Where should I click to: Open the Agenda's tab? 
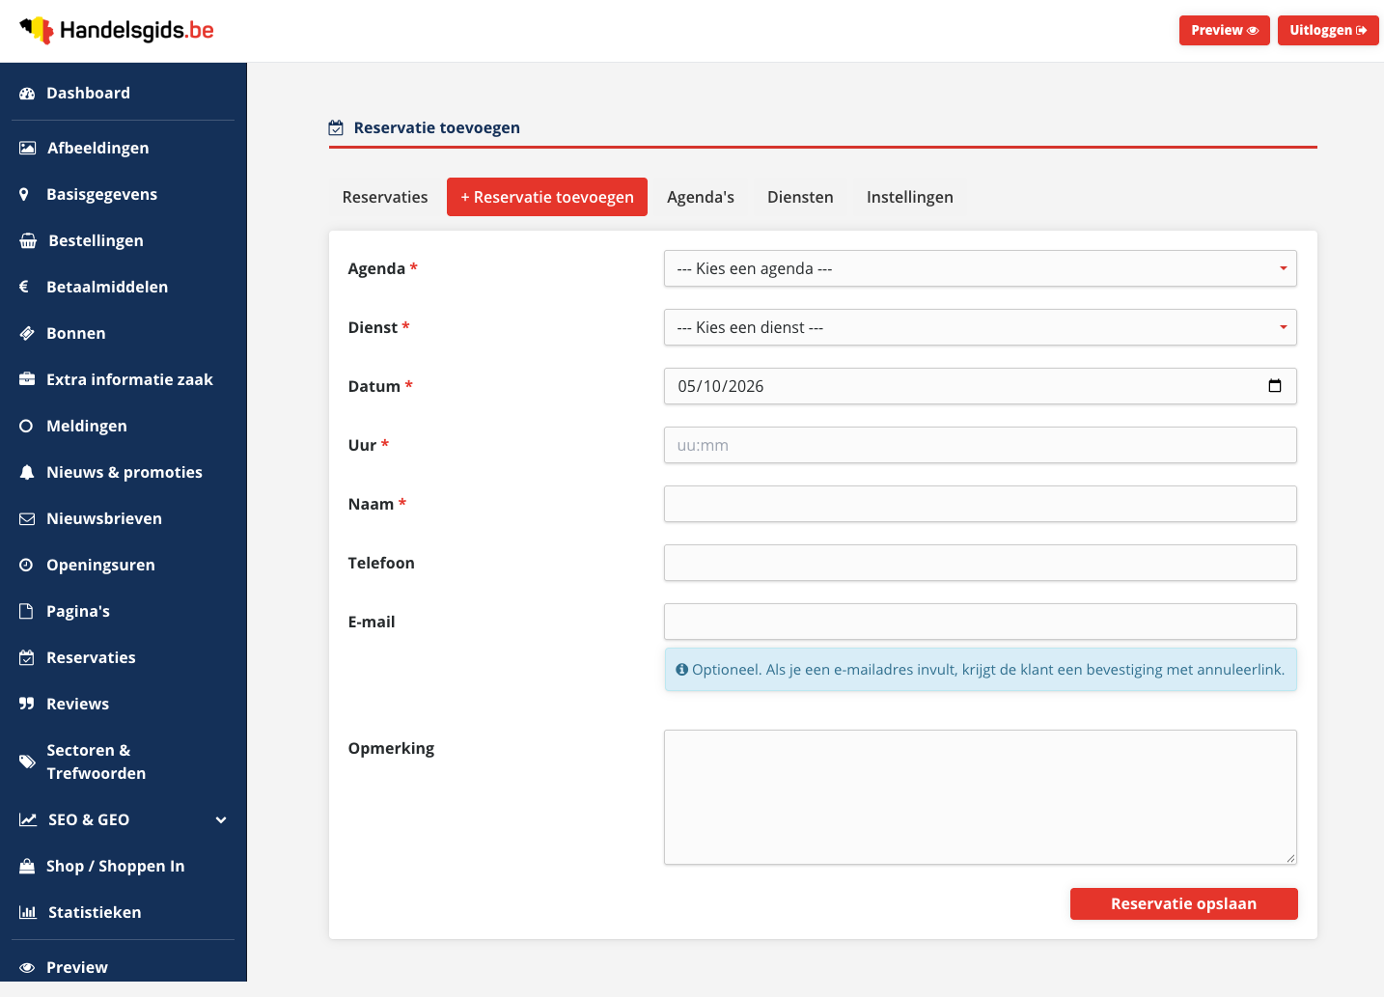point(701,197)
